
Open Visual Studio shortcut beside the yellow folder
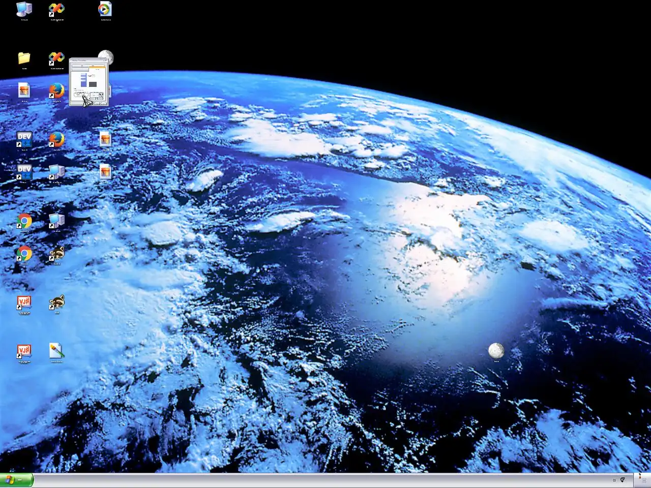56,58
